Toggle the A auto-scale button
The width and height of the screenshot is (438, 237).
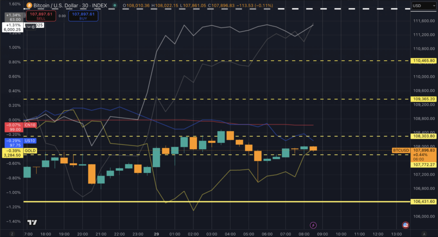point(424,234)
